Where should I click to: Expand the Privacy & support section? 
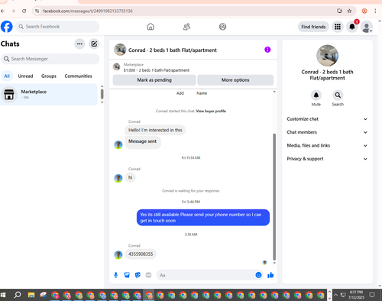click(327, 159)
